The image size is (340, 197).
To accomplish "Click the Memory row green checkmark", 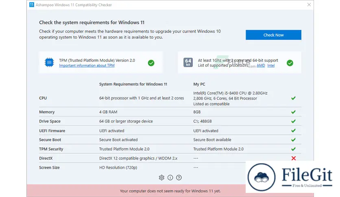I will (x=293, y=112).
